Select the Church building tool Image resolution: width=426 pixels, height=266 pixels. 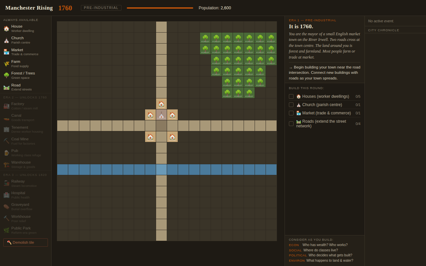pos(26,40)
